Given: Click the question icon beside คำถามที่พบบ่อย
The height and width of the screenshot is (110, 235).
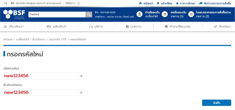Looking at the screenshot, I should pos(166,27).
